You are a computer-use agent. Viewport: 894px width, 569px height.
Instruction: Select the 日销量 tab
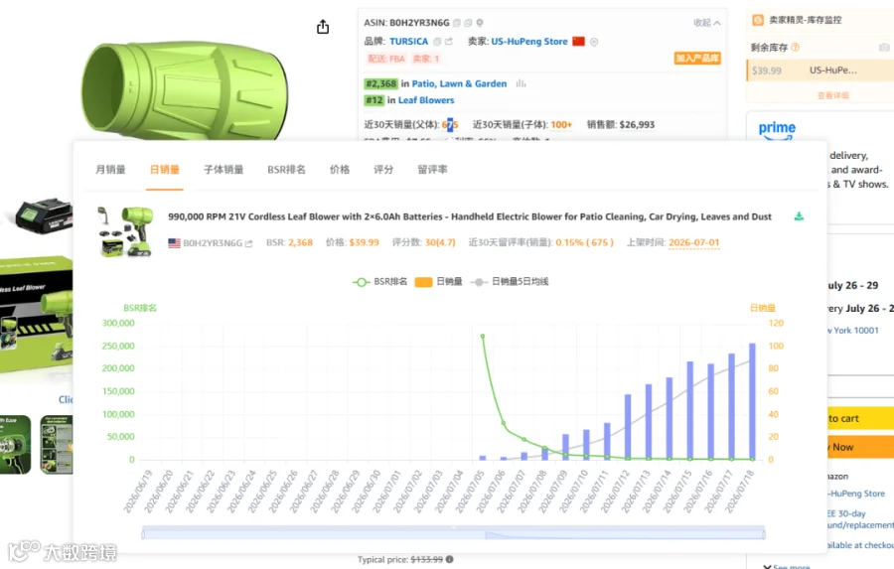165,170
